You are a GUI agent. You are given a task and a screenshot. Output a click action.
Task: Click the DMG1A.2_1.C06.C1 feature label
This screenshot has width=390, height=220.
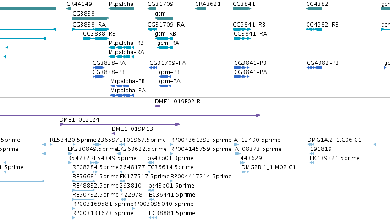pos(334,140)
